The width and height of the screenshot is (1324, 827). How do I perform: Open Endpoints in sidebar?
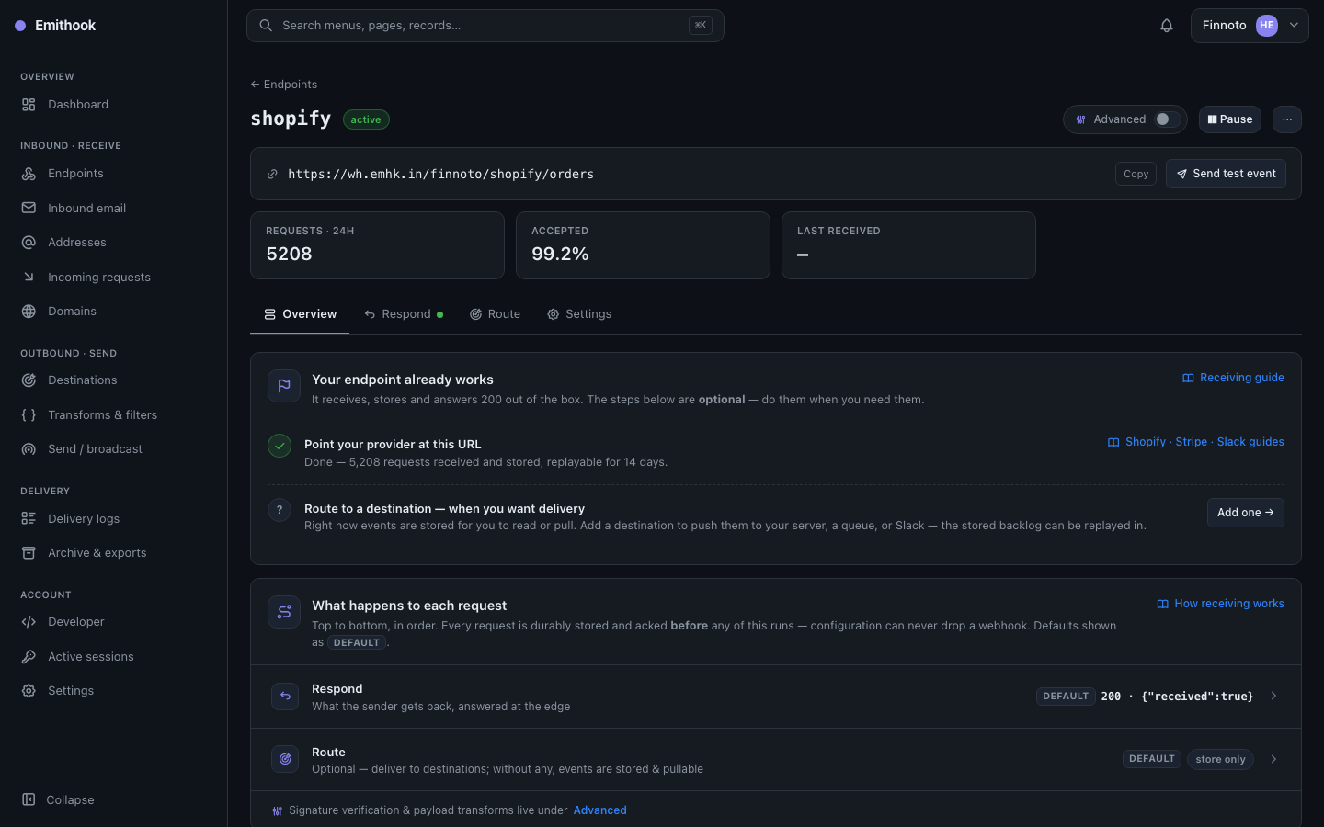tap(114, 174)
